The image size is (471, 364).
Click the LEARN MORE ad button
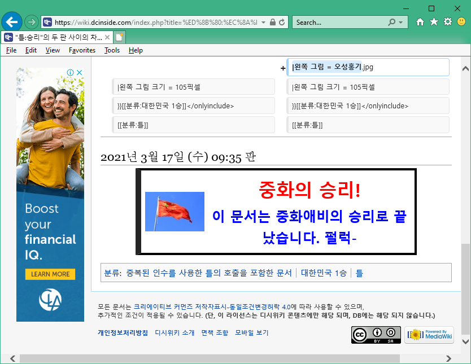point(50,274)
